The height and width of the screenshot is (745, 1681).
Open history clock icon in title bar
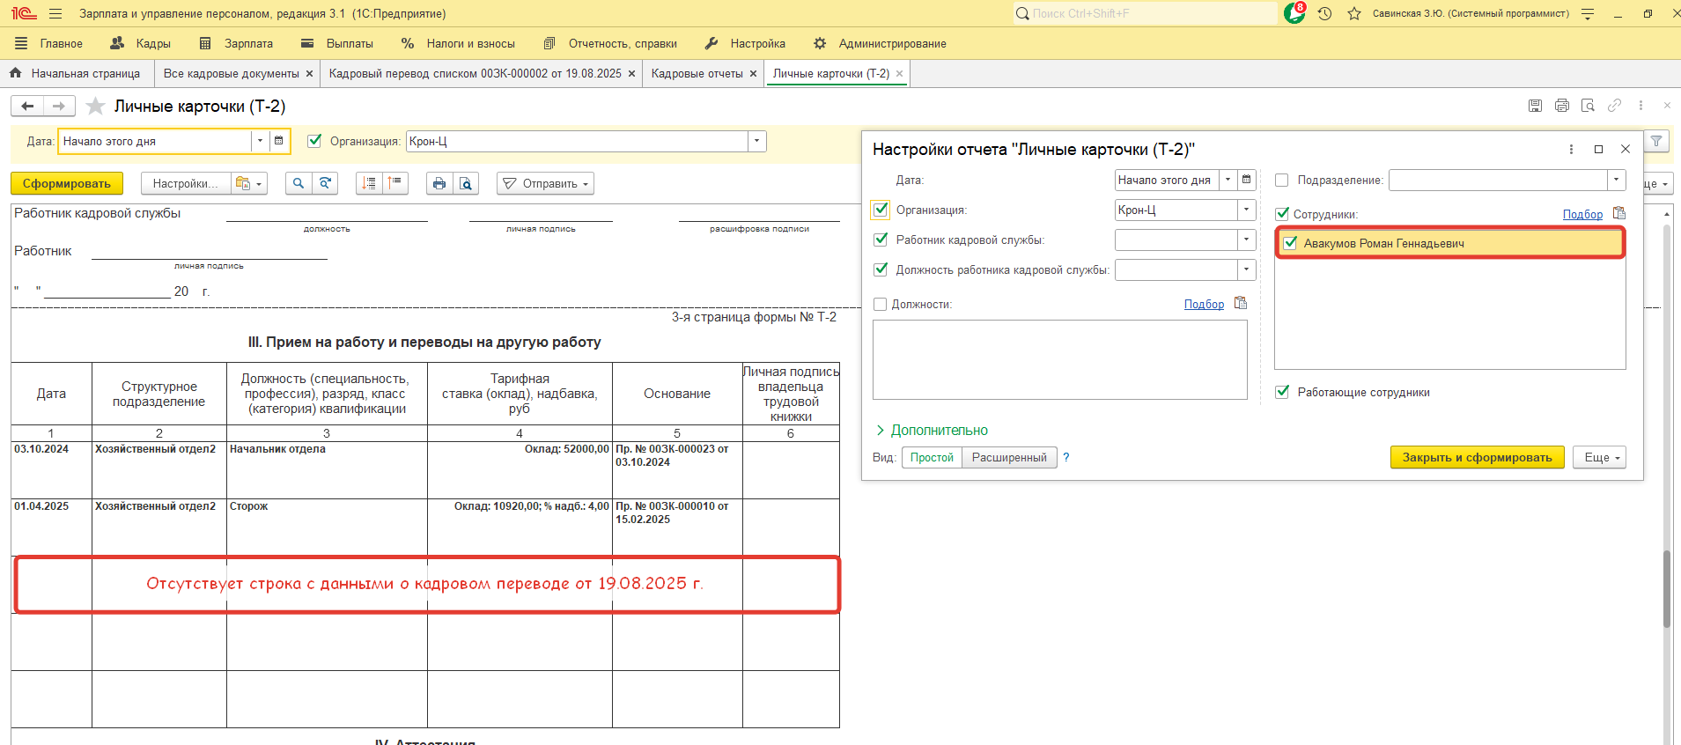pyautogui.click(x=1324, y=14)
